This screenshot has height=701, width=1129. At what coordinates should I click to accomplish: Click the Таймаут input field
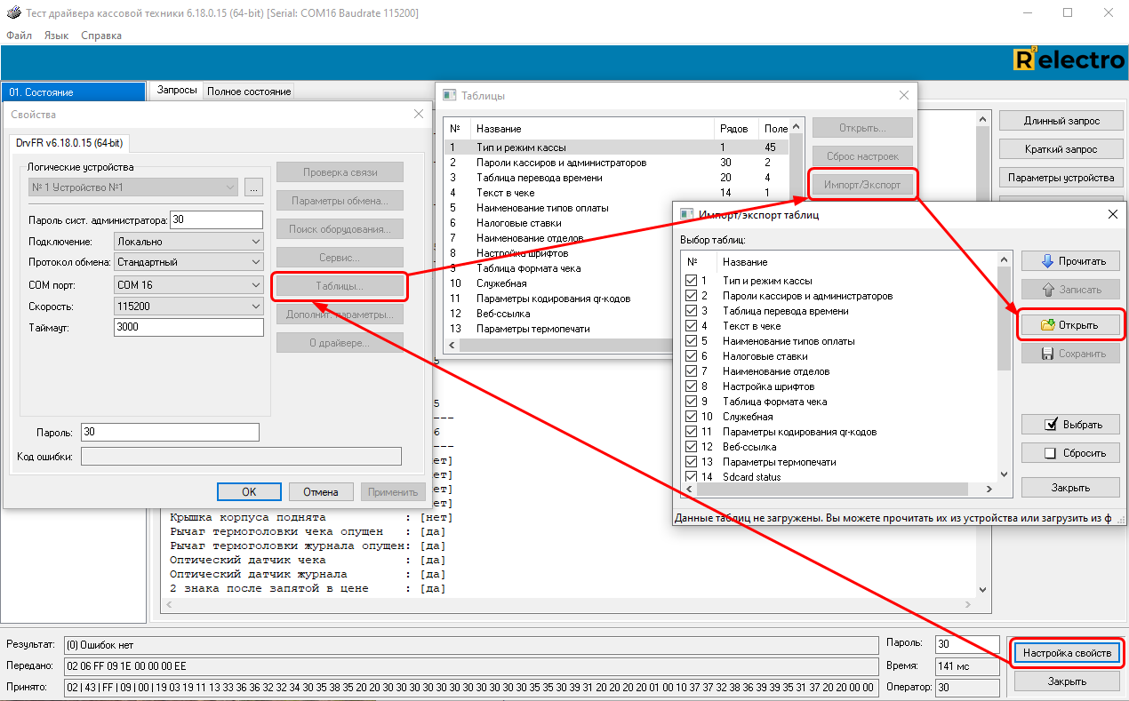pos(188,327)
